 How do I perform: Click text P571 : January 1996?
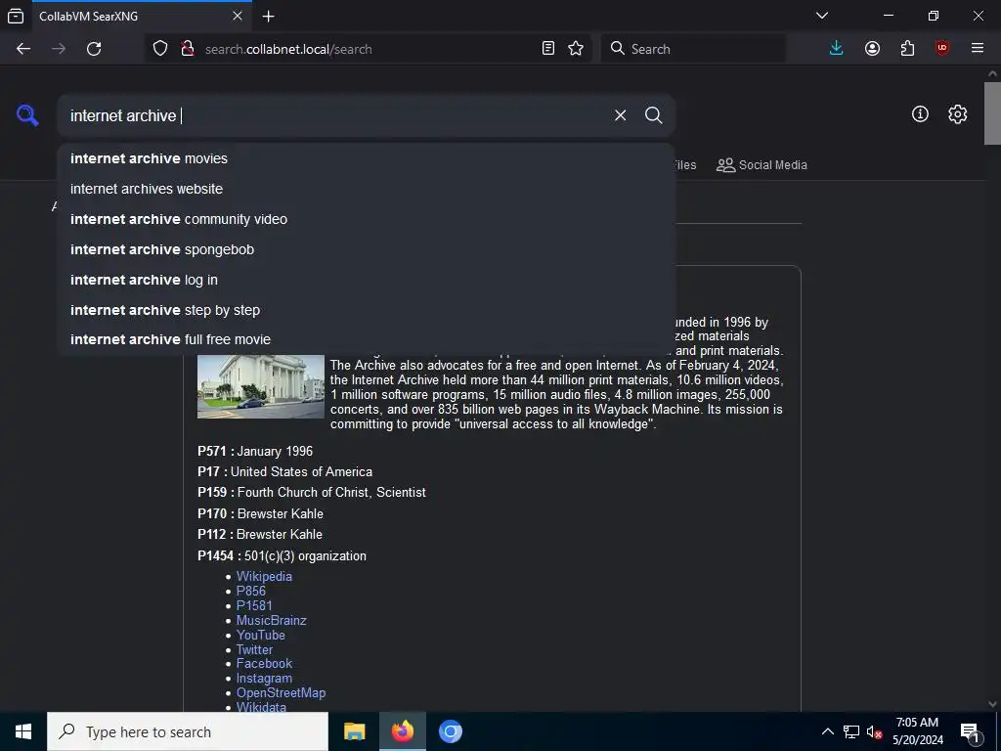255,451
